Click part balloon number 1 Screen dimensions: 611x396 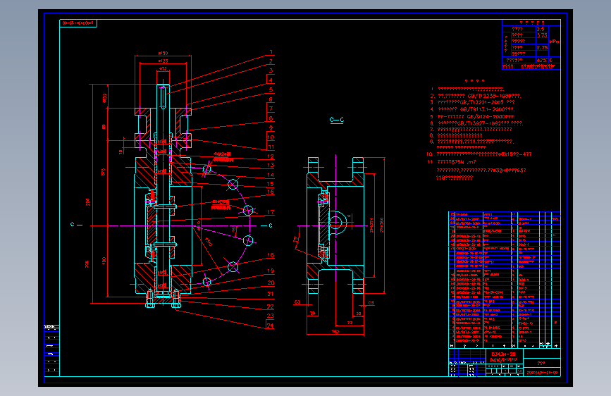pyautogui.click(x=271, y=52)
